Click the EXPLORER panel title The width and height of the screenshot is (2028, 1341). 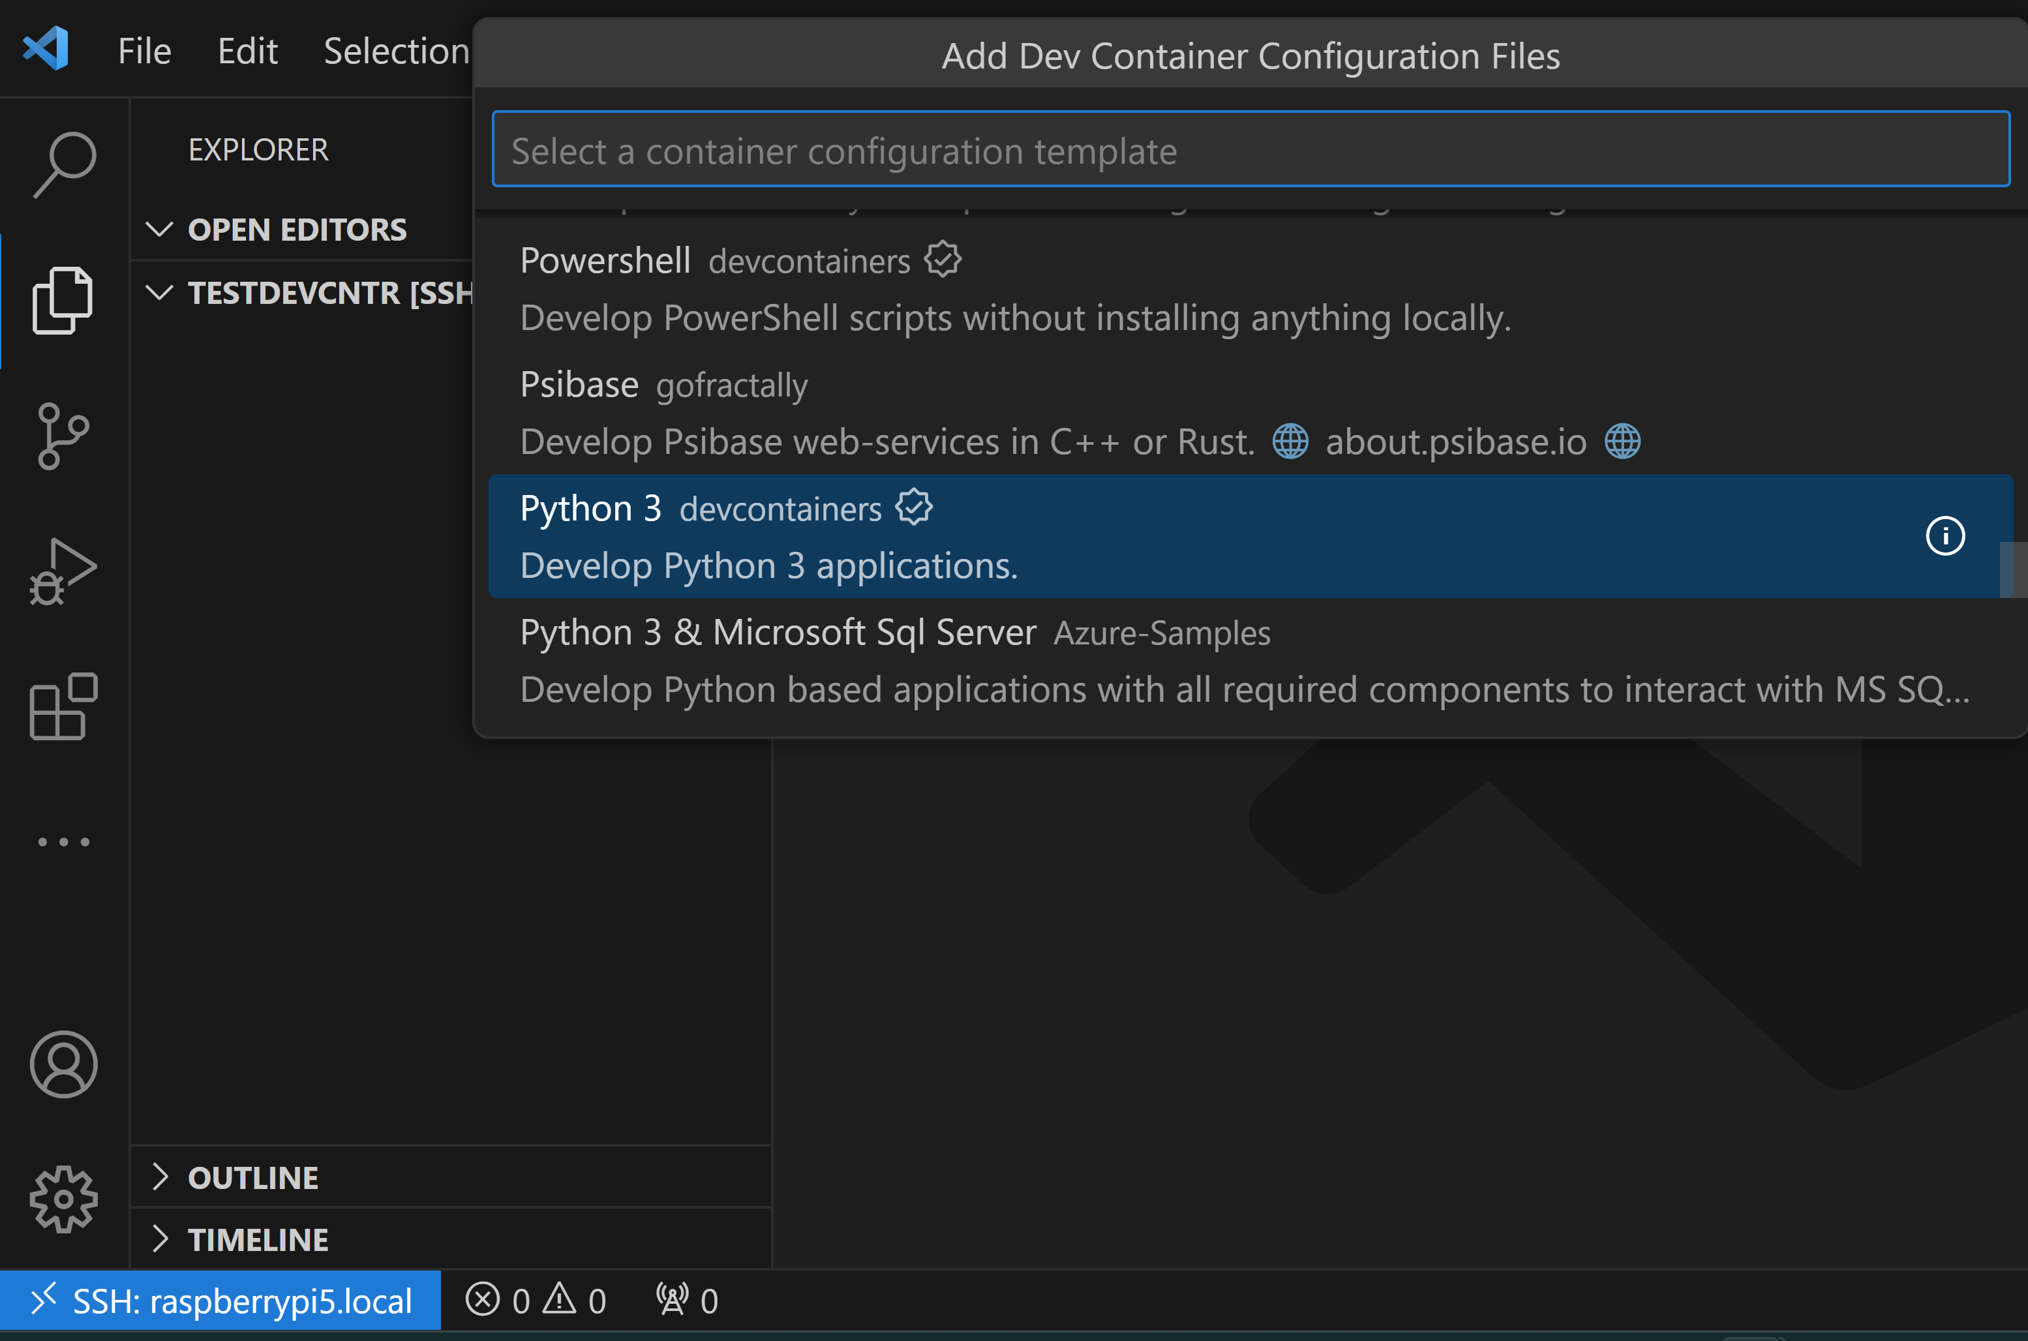point(258,149)
